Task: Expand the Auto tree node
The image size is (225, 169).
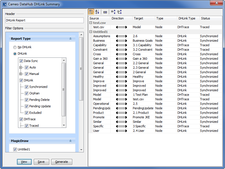Action: [21, 67]
